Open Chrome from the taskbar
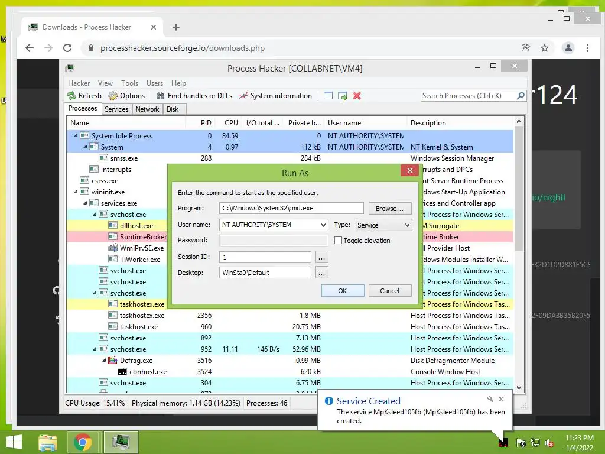 [83, 442]
